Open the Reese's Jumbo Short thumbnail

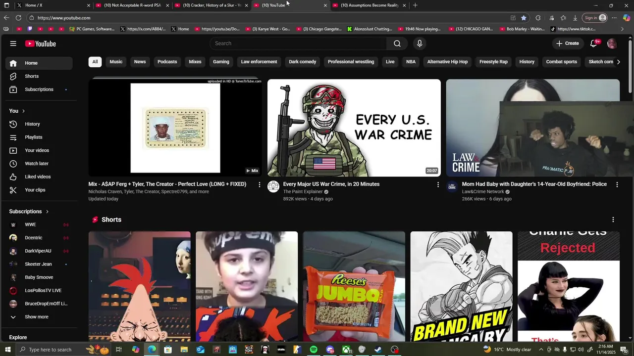click(354, 286)
